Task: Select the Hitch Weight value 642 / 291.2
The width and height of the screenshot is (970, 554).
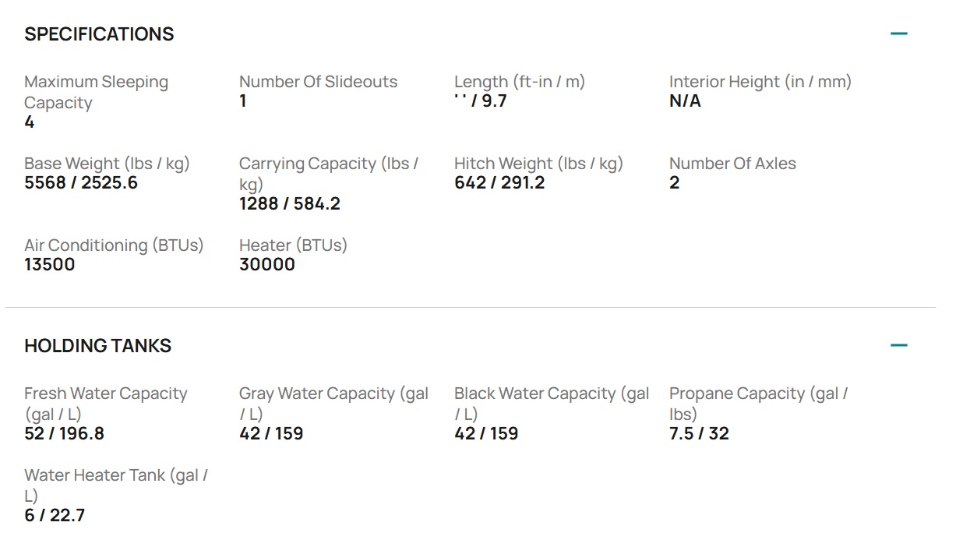Action: point(499,183)
